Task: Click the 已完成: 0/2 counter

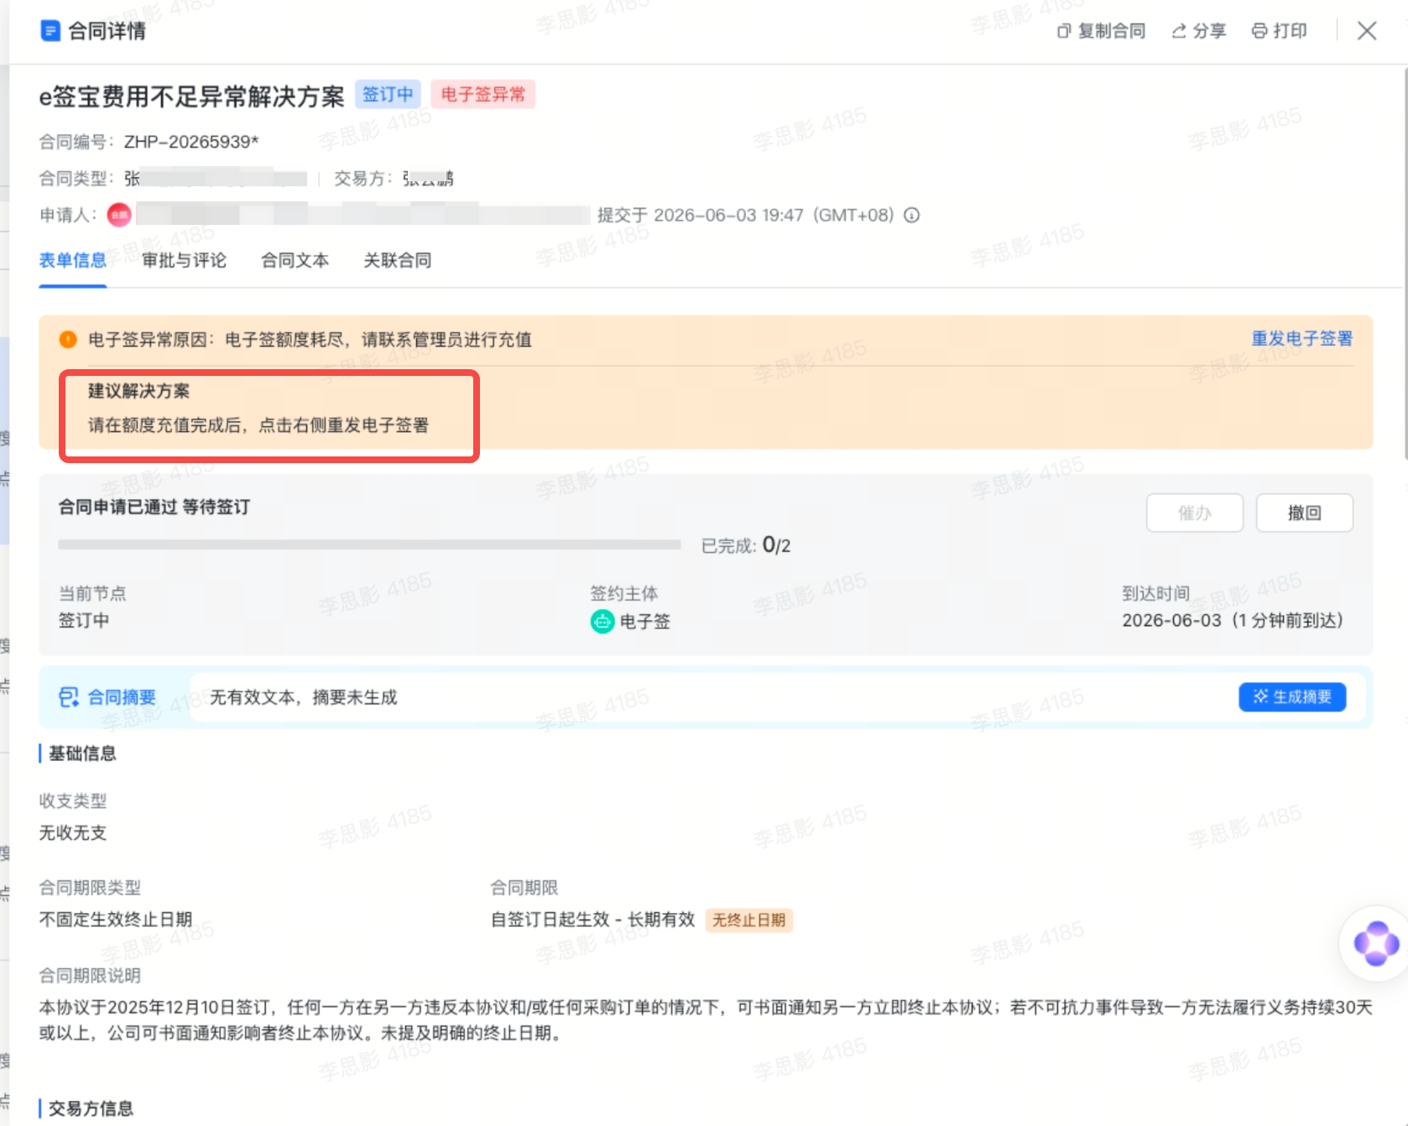Action: [x=746, y=545]
